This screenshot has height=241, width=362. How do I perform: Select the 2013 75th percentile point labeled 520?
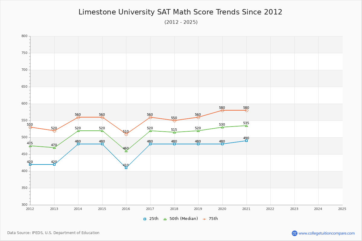coord(54,131)
